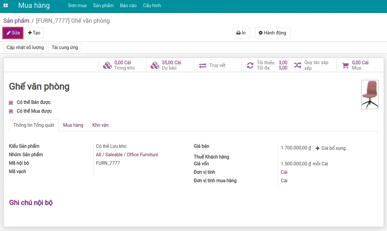The height and width of the screenshot is (231, 387).
Task: Open reordering rules refresh icon
Action: (250, 65)
